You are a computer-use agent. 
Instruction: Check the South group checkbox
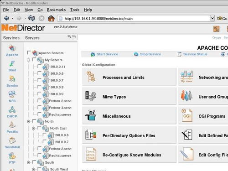coord(34,162)
